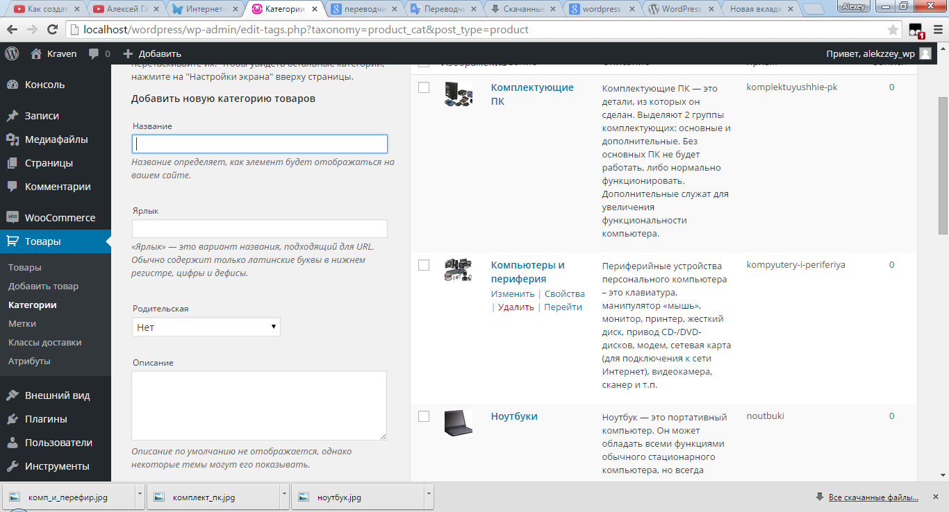Click the Компьютеры и периферия thumbnail
The image size is (949, 512).
tap(459, 269)
